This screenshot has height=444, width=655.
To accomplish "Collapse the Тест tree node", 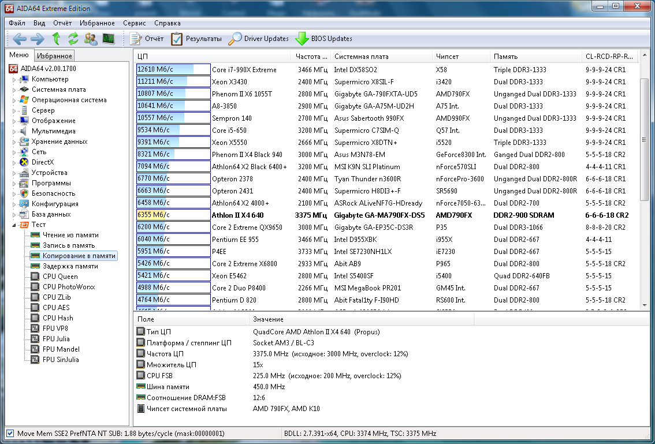I will click(x=14, y=225).
